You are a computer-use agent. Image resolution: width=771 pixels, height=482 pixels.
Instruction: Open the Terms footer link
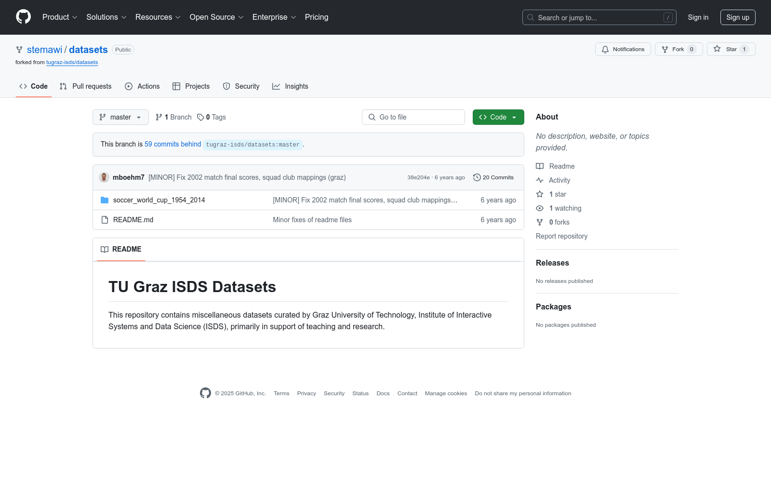coord(281,393)
